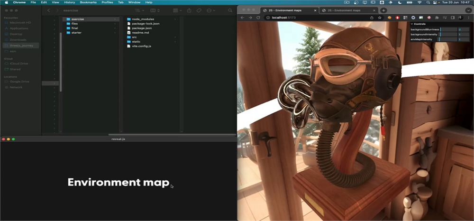Go forward in Finder window toolbar

point(56,10)
